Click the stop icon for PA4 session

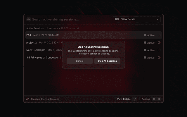pos(159,35)
